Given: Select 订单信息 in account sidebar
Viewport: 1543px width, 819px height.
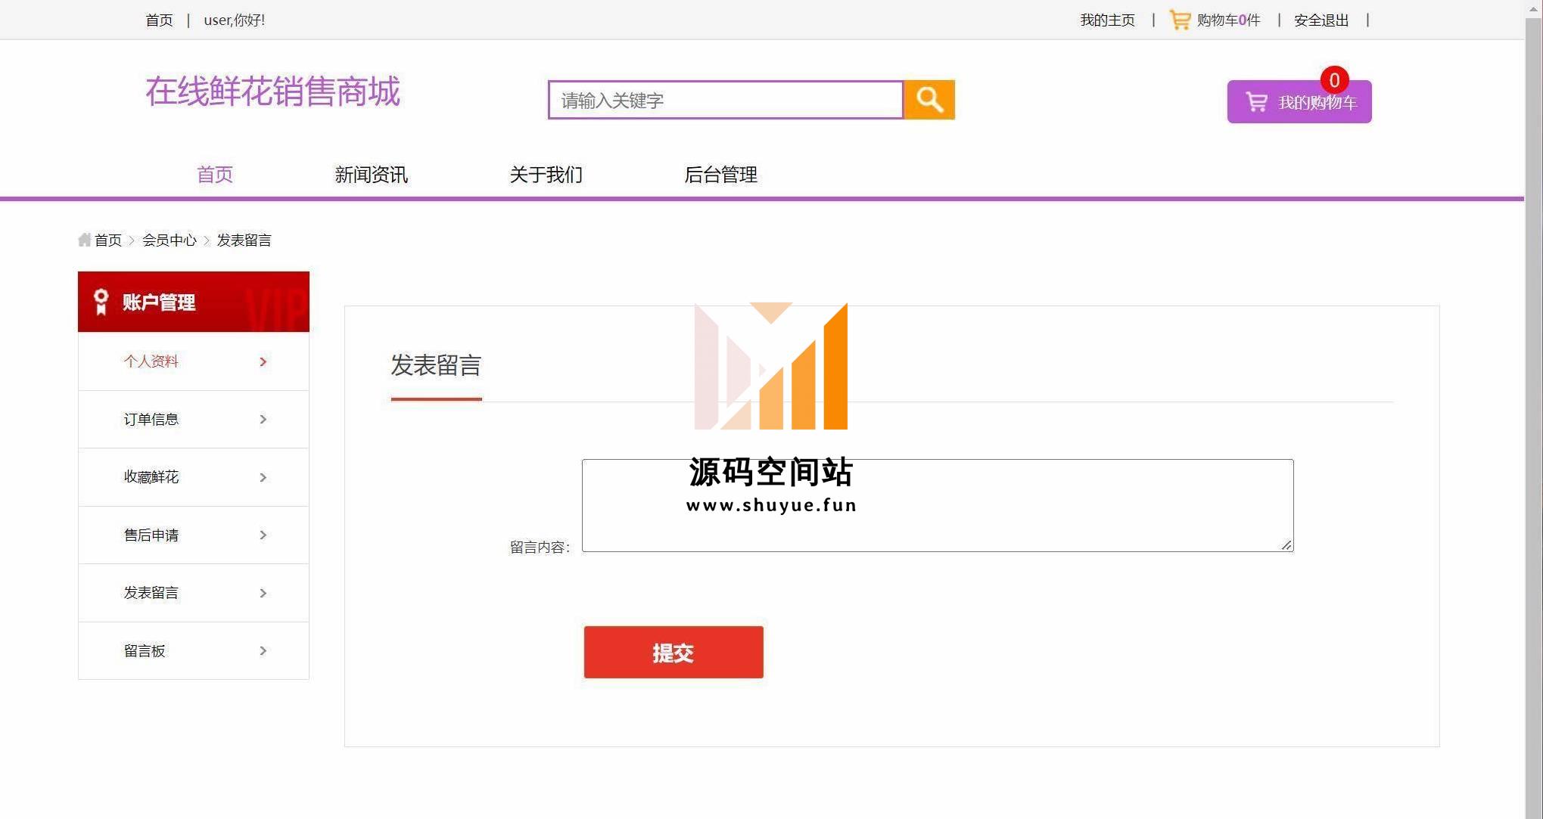Looking at the screenshot, I should (x=194, y=419).
